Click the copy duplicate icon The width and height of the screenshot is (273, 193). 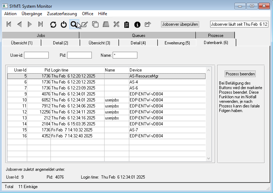[x=95, y=24]
